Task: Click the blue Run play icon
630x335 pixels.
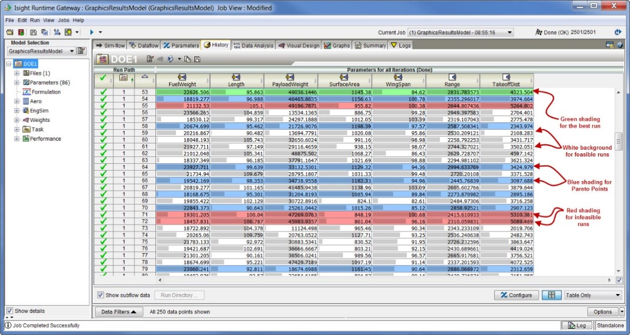Action: point(91,32)
